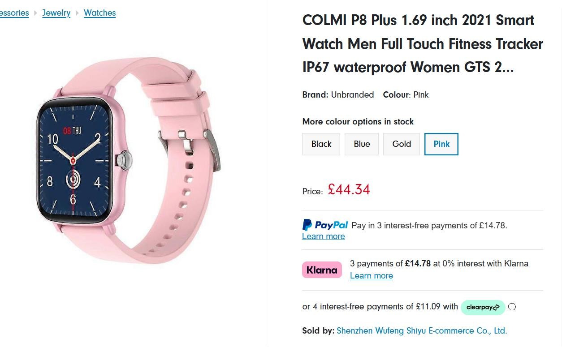Click the partially visible Accessories breadcrumb

(14, 13)
